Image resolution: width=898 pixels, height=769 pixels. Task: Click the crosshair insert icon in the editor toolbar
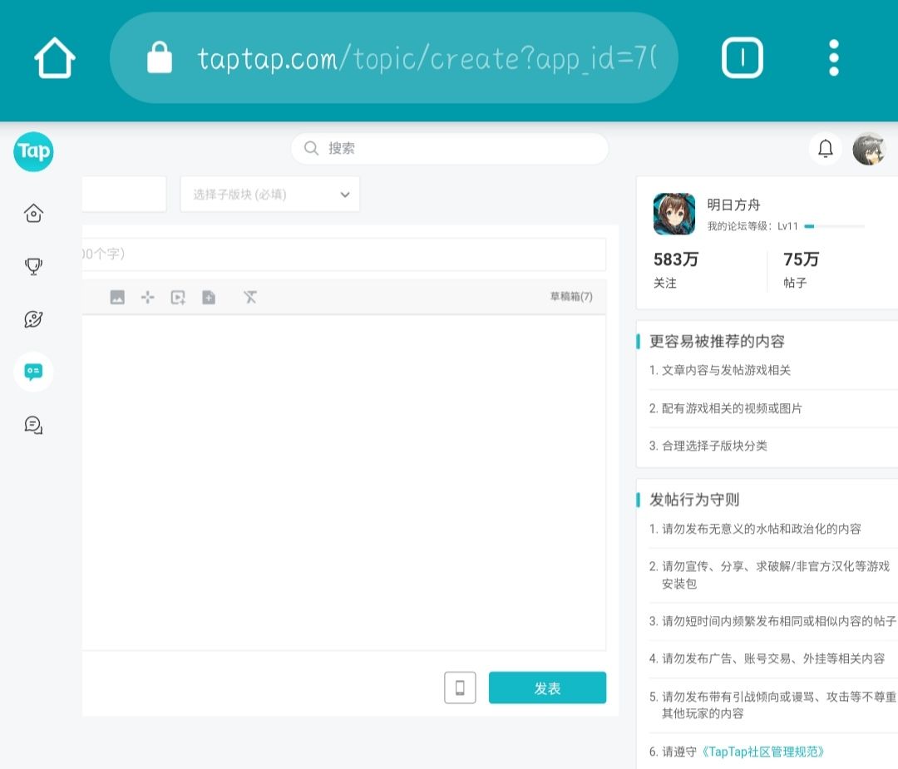pyautogui.click(x=147, y=296)
